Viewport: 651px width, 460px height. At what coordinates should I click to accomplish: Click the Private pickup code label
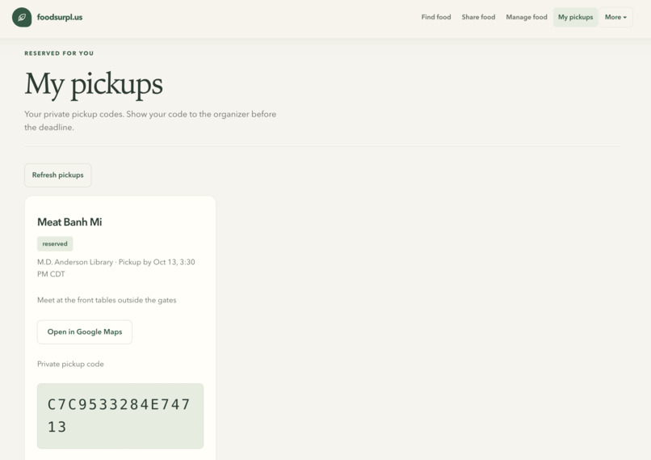(x=70, y=364)
